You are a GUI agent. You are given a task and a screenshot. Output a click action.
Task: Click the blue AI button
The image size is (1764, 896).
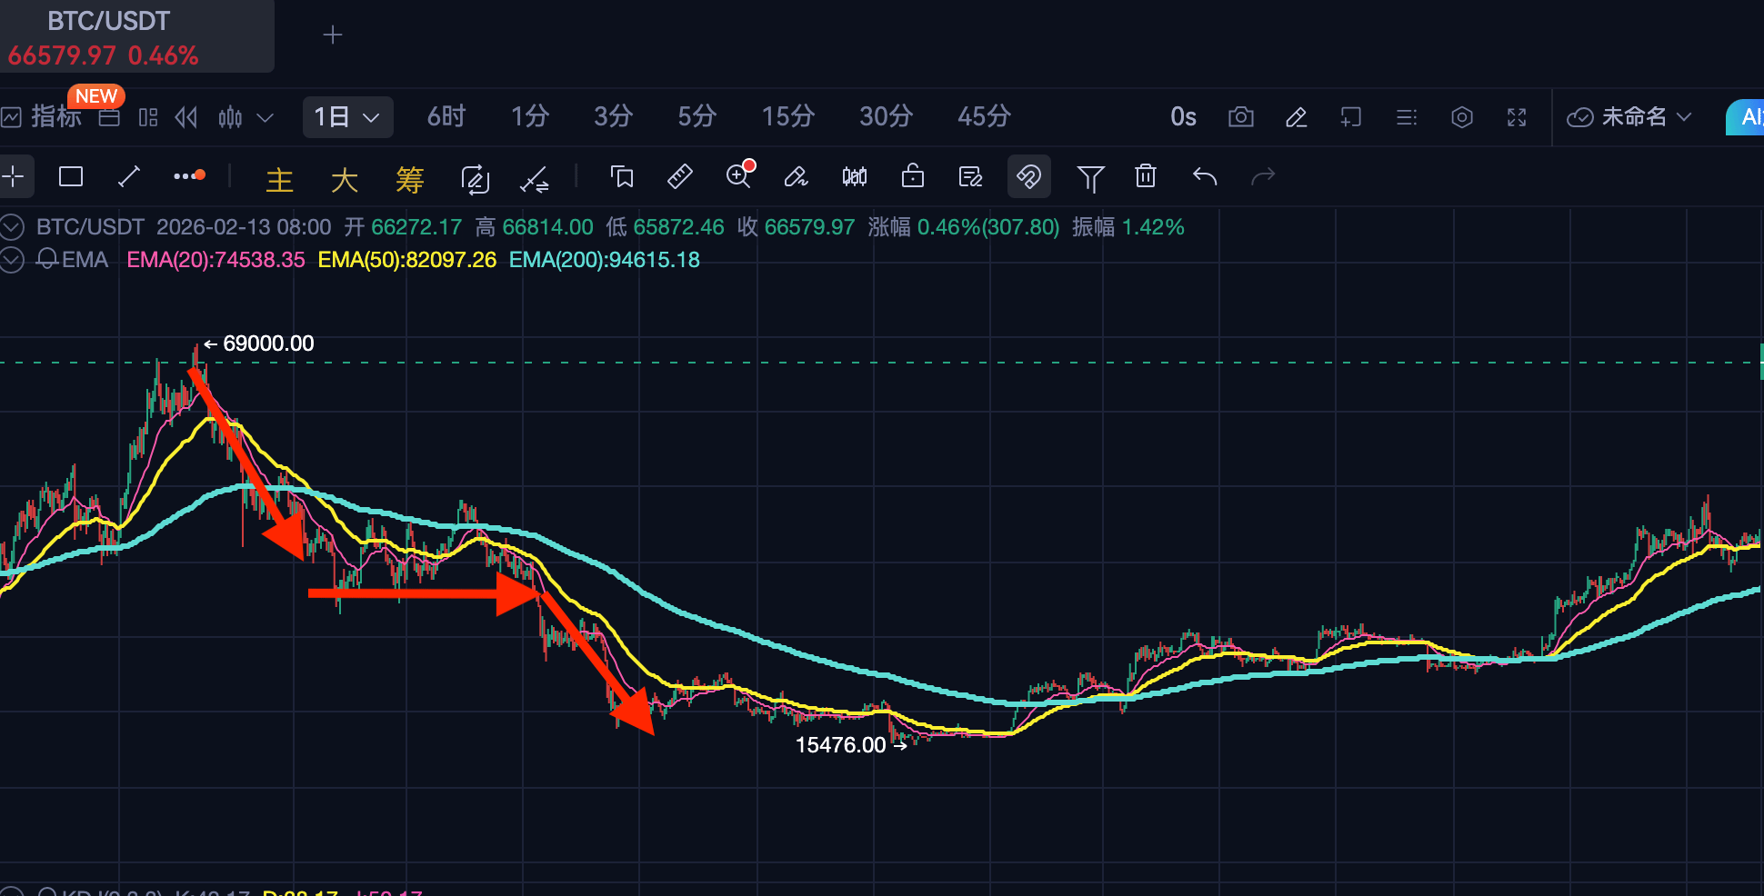(1746, 117)
